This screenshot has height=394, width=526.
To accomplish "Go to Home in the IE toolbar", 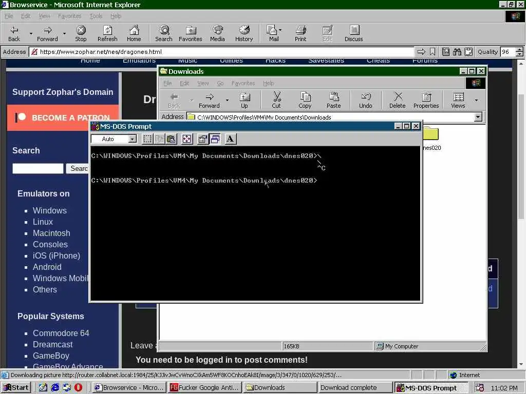I will pyautogui.click(x=134, y=33).
